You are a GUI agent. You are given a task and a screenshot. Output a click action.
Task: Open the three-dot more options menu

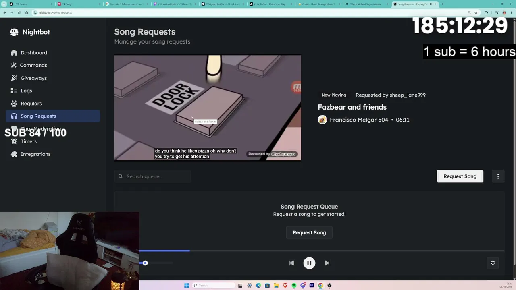coord(498,176)
